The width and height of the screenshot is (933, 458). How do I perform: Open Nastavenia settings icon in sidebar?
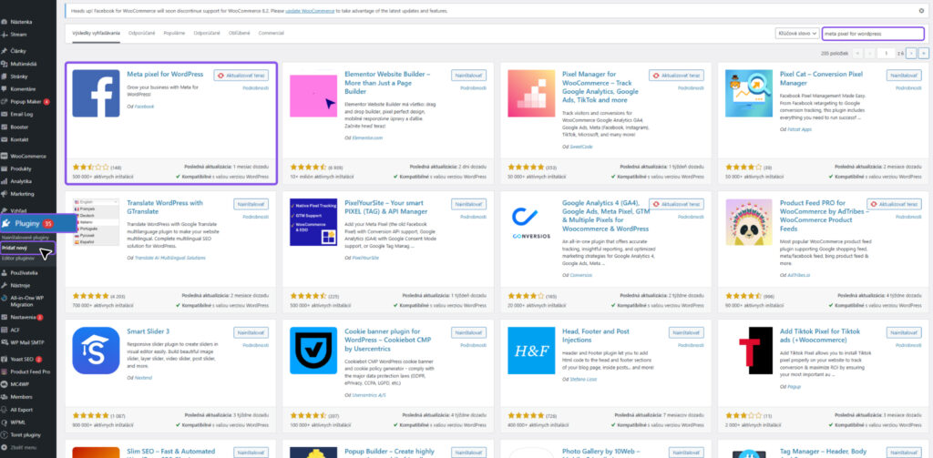5,317
